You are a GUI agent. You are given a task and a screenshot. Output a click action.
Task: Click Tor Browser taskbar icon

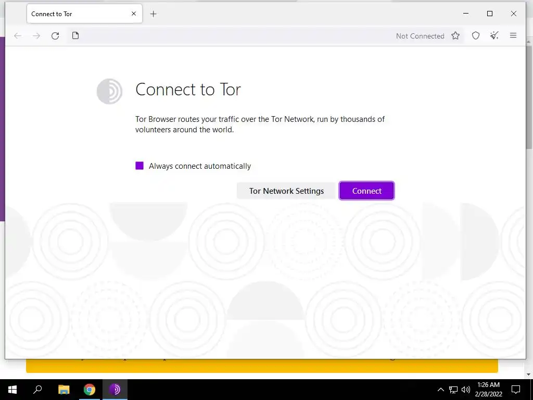(x=115, y=390)
